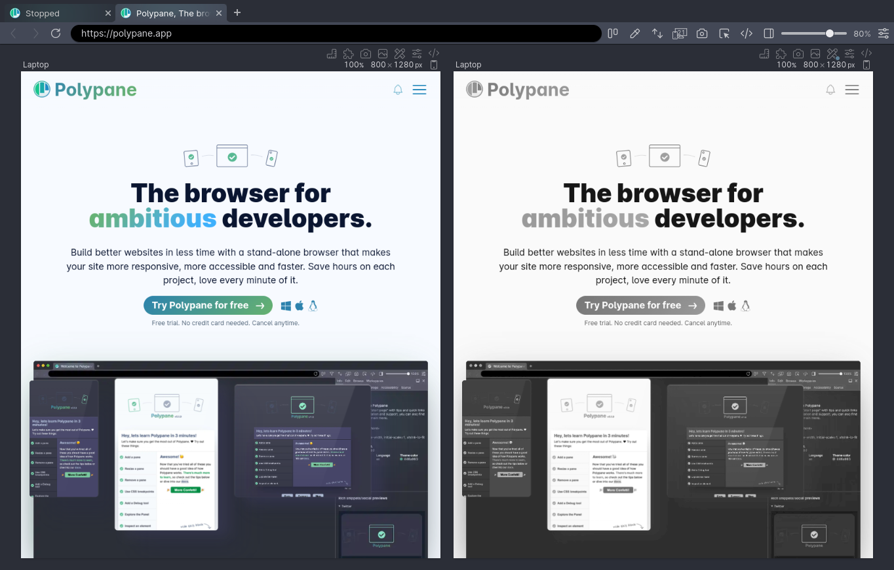Open the left pane's puzzle-piece extensions icon
Screen dimensions: 894x570
coord(349,54)
